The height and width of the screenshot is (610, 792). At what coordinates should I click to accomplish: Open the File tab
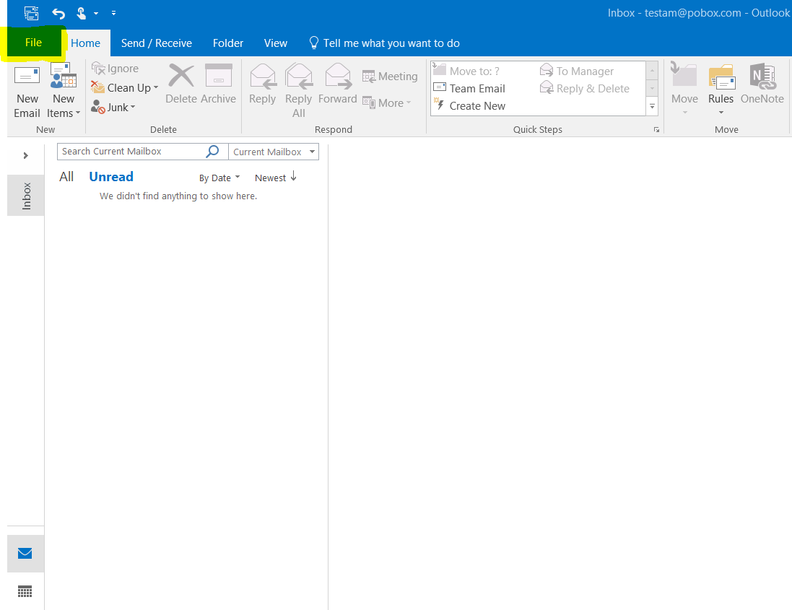33,43
